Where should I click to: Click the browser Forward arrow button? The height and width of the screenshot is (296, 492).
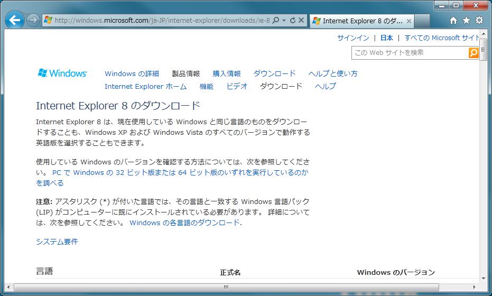pos(33,20)
